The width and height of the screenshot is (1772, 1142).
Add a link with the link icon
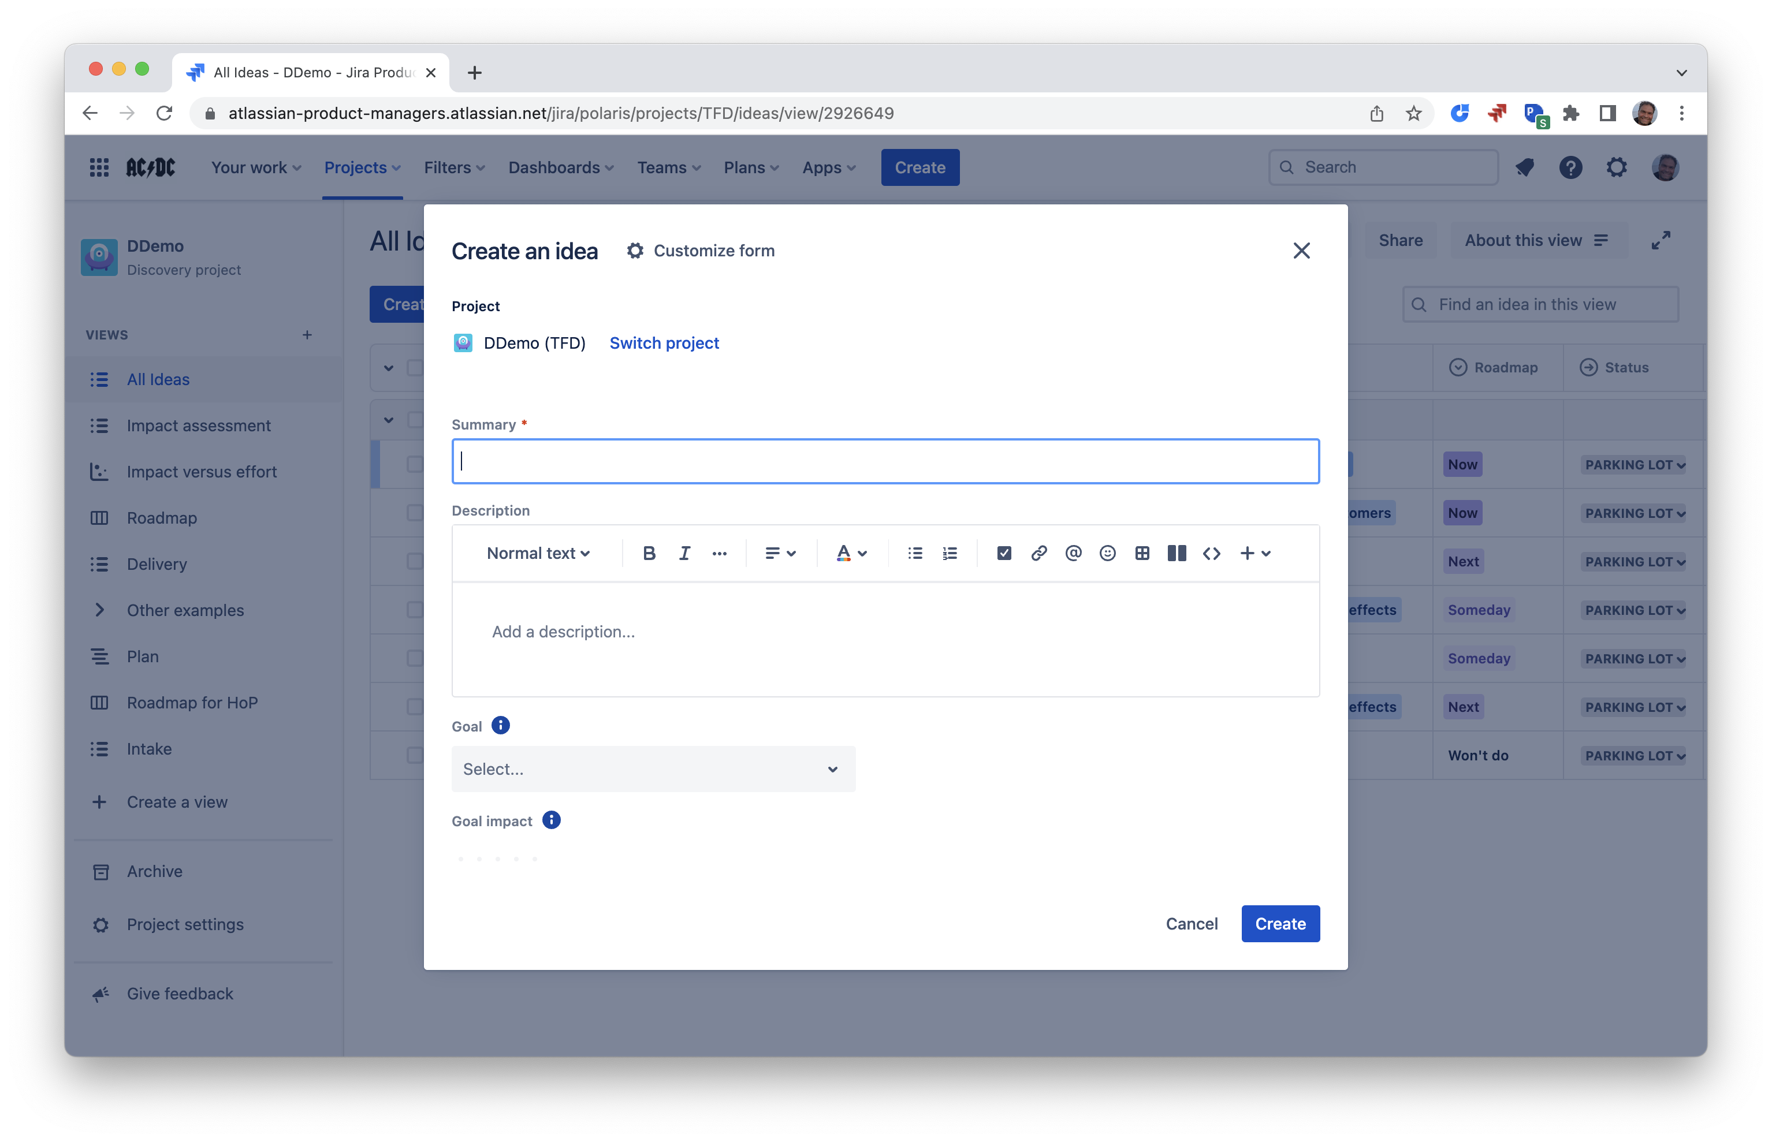pyautogui.click(x=1038, y=553)
